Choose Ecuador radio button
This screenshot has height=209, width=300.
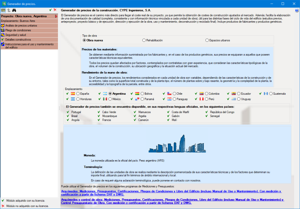[x=239, y=94]
